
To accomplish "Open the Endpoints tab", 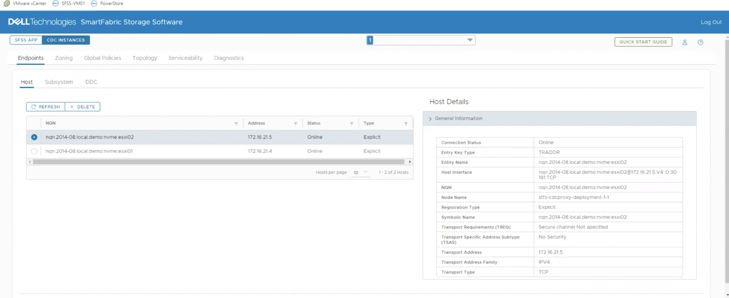I will pos(31,58).
